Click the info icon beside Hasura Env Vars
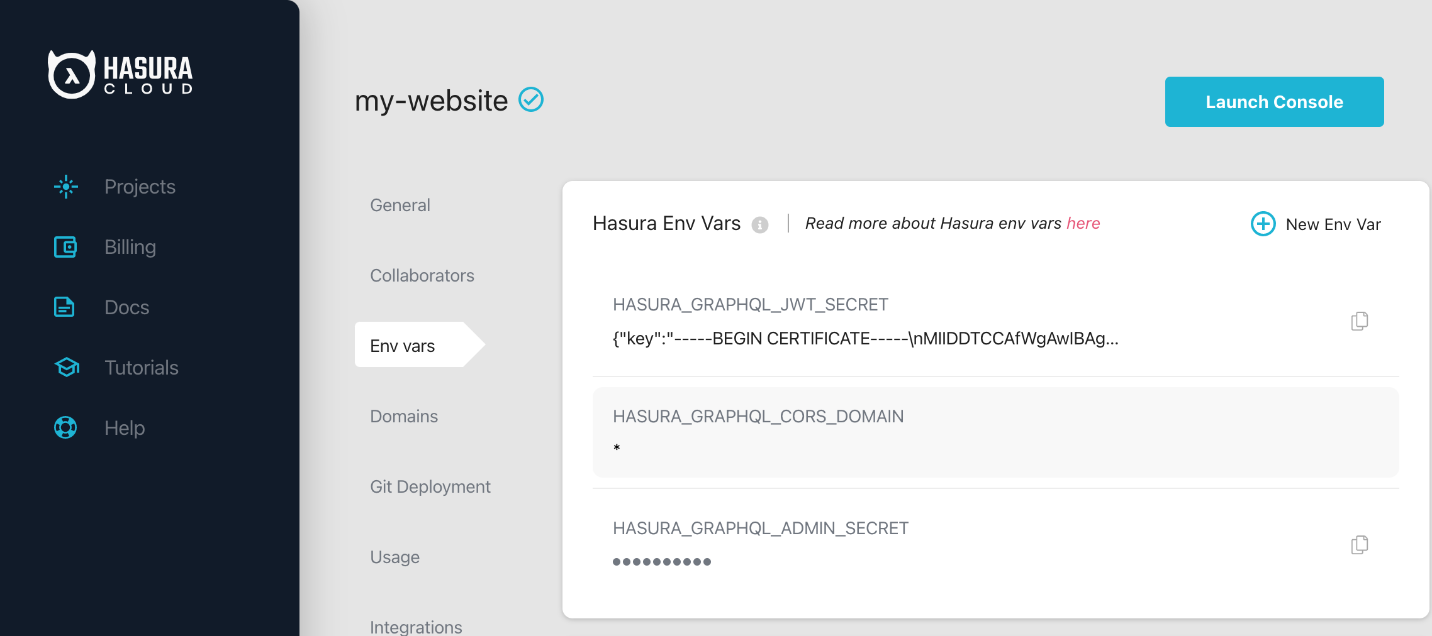 [760, 225]
